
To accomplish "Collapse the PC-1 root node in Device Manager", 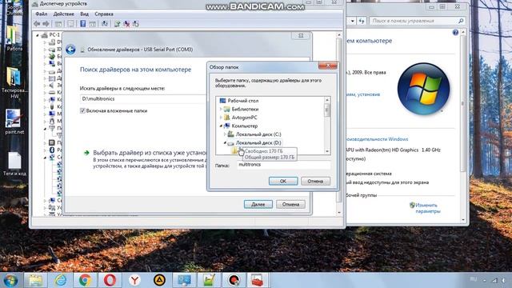I will (38, 35).
